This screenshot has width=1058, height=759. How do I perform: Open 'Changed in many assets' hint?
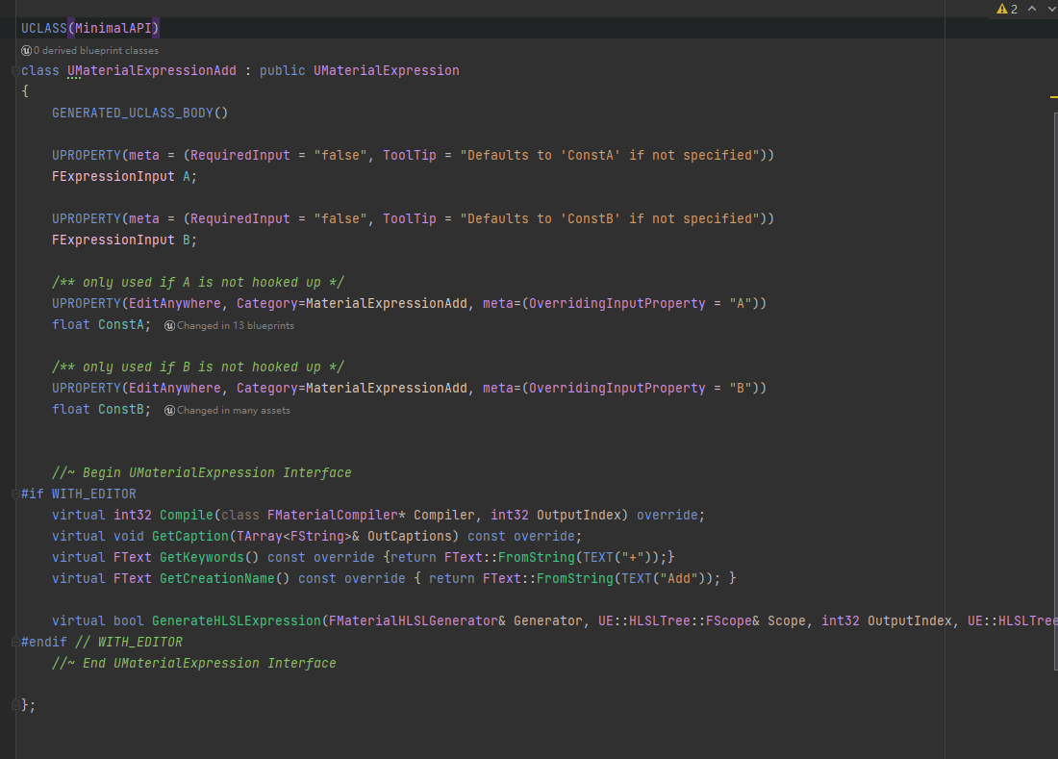(x=234, y=410)
